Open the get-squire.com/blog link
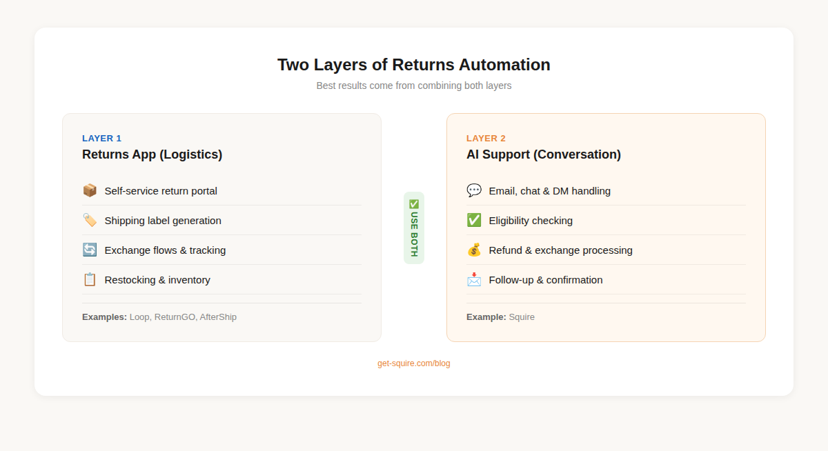 click(x=414, y=363)
